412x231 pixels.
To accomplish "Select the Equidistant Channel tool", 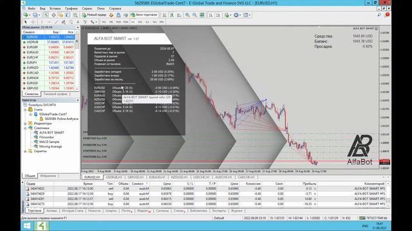I will pos(63,22).
